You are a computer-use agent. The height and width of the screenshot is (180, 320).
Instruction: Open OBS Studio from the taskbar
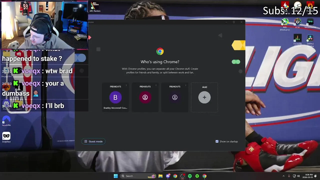click(x=182, y=176)
